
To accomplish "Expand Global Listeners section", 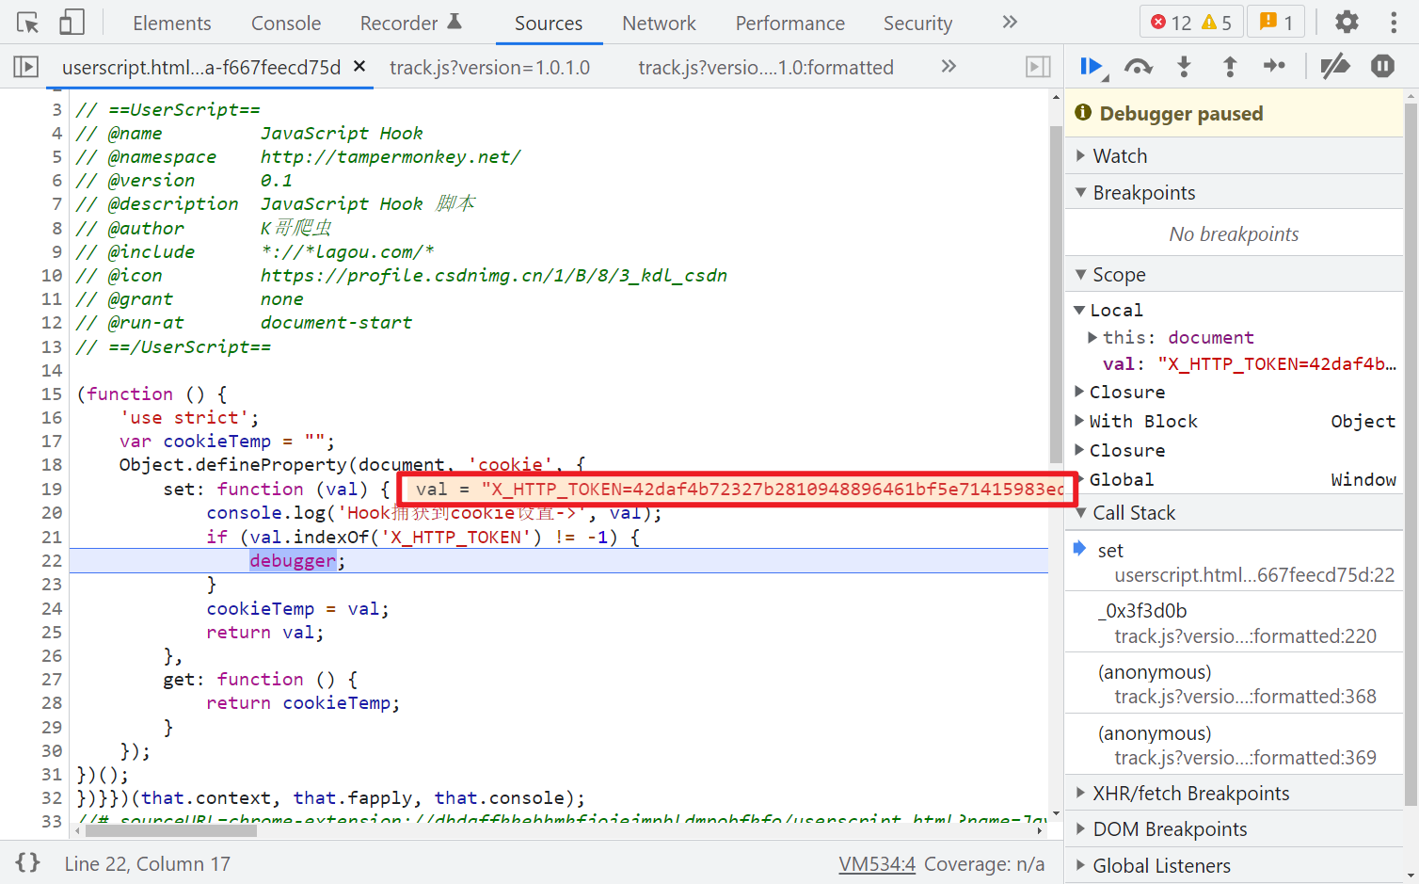I will [x=1234, y=865].
